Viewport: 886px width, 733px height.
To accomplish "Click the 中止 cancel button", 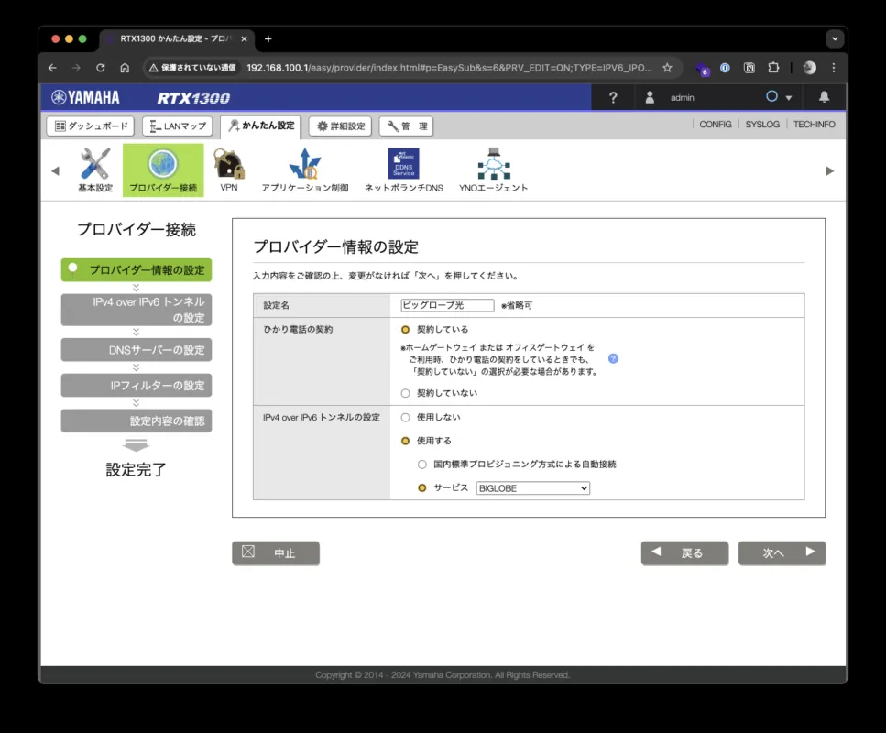I will [x=275, y=553].
